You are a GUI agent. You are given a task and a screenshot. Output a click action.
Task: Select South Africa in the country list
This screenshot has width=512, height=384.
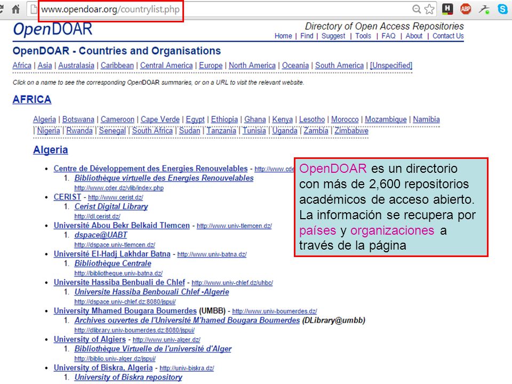click(x=152, y=131)
